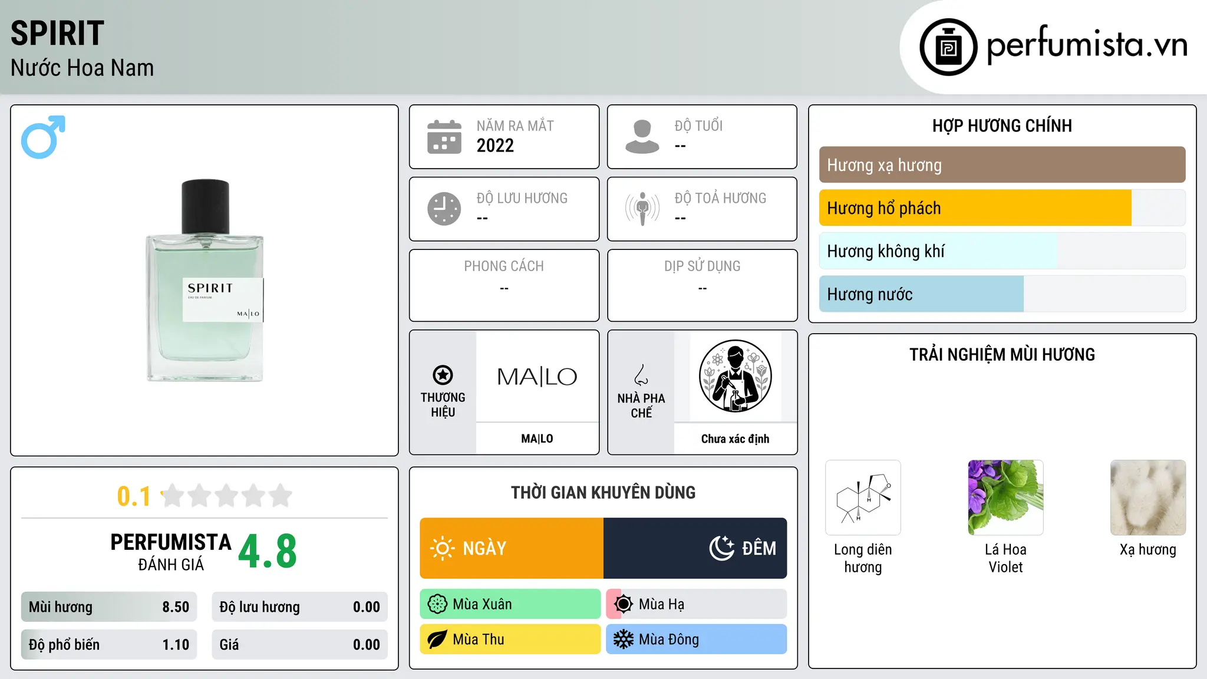Screen dimensions: 1207x679
Task: Click the Mùa Hạ season bar
Action: pyautogui.click(x=697, y=604)
